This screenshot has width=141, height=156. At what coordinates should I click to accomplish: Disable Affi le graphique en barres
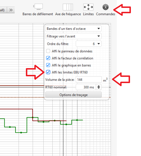[x=48, y=65]
